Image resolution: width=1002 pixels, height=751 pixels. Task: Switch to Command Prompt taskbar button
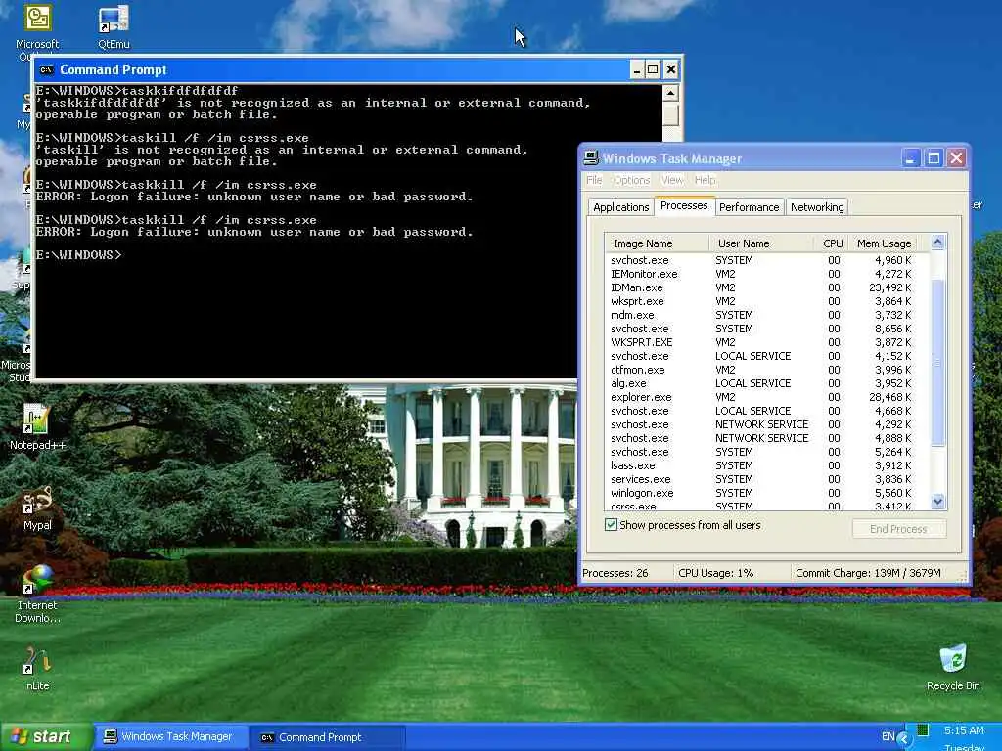pos(326,737)
